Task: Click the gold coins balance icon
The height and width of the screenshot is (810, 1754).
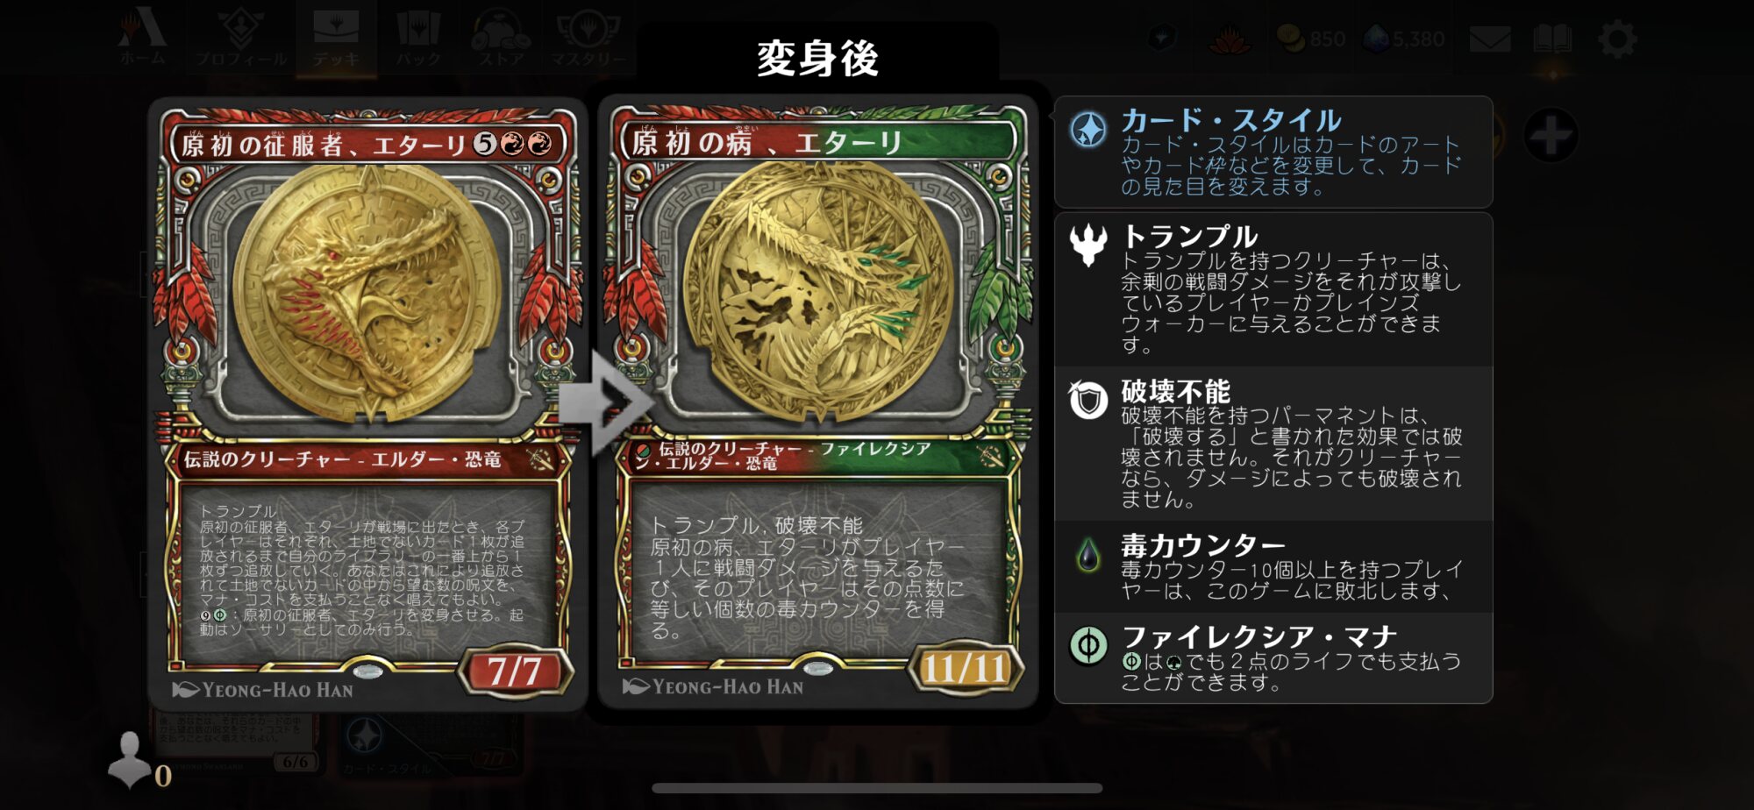Action: coord(1291,39)
